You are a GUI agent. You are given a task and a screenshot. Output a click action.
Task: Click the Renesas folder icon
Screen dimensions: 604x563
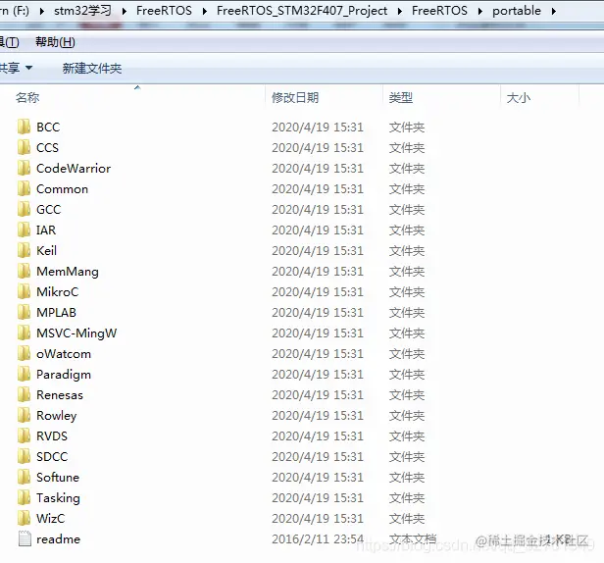click(x=24, y=394)
